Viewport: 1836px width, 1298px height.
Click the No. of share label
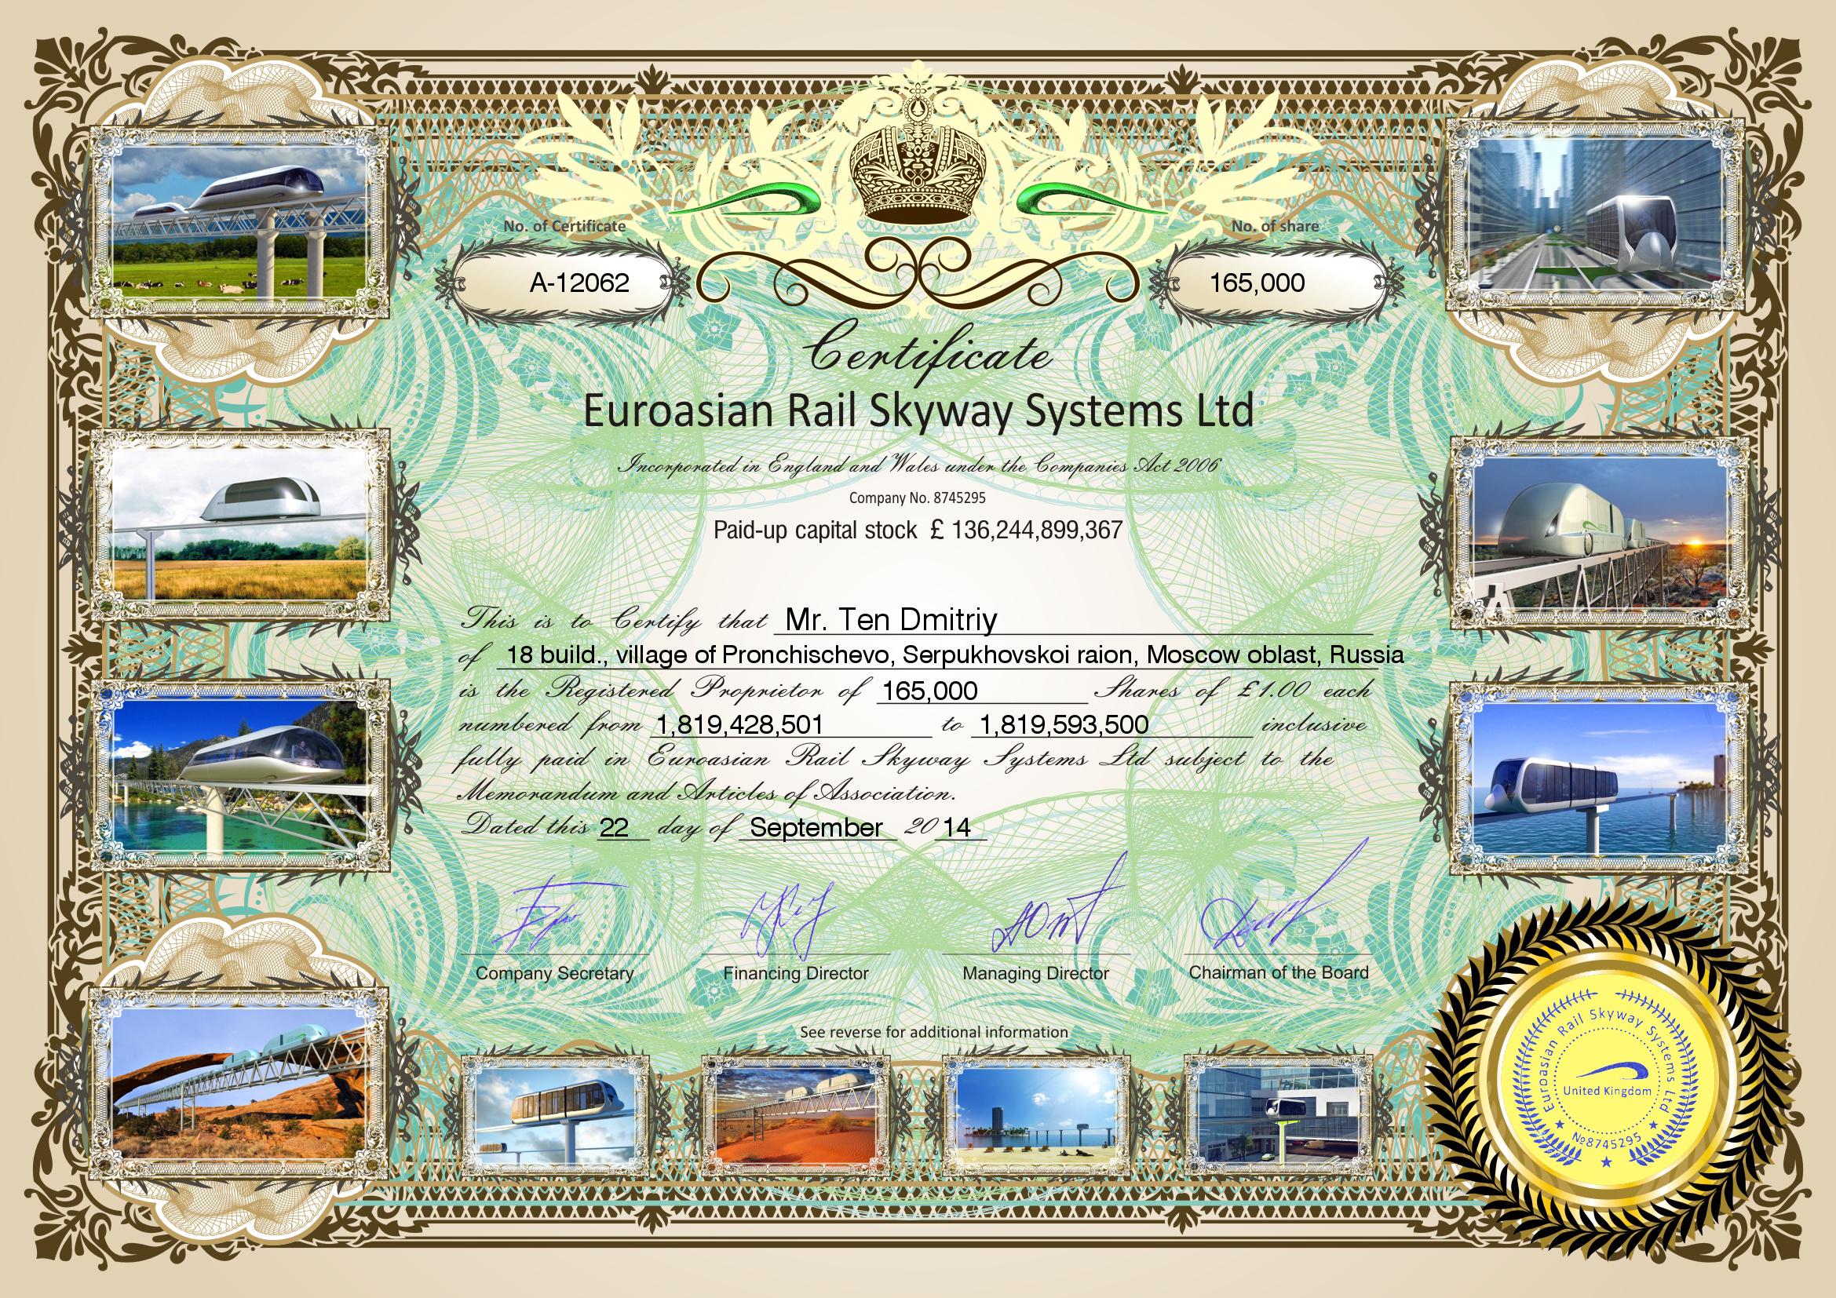click(x=1275, y=226)
